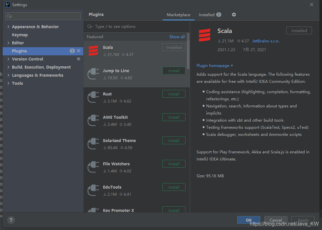Install the EduTools plugin
The image size is (322, 230).
point(174,187)
